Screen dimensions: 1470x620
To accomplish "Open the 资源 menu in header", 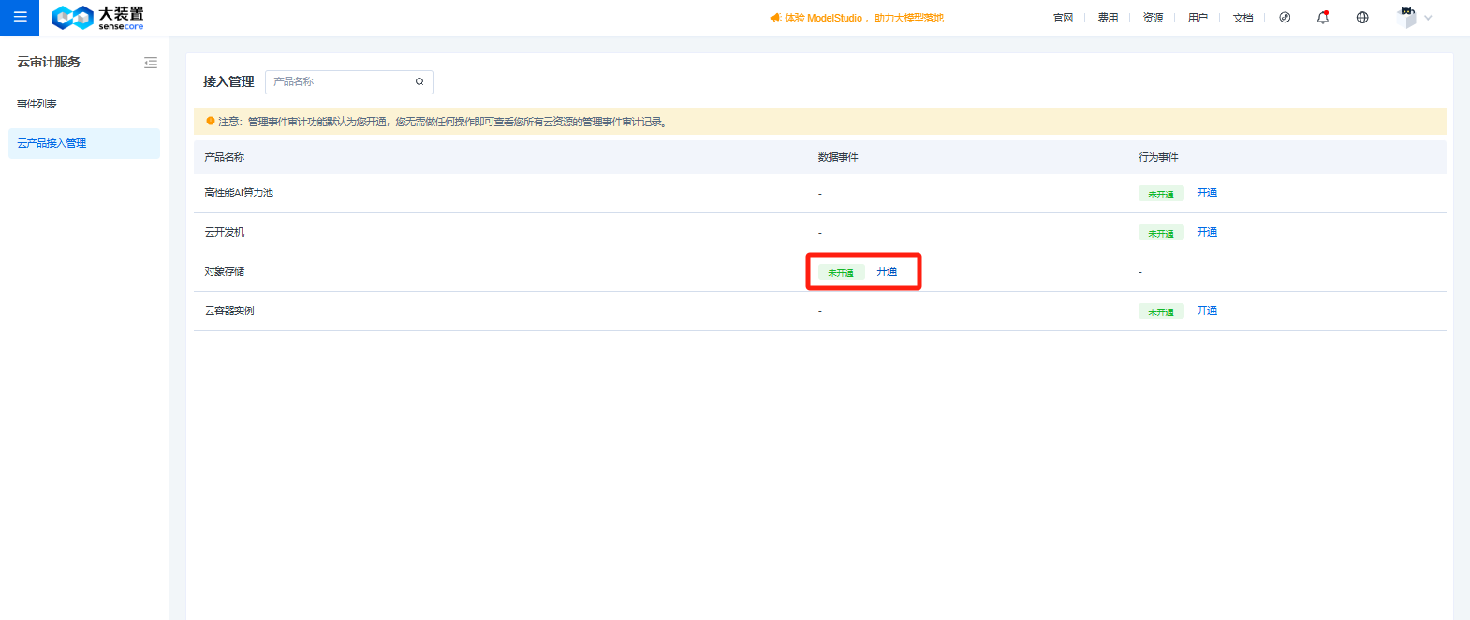I will click(x=1153, y=18).
